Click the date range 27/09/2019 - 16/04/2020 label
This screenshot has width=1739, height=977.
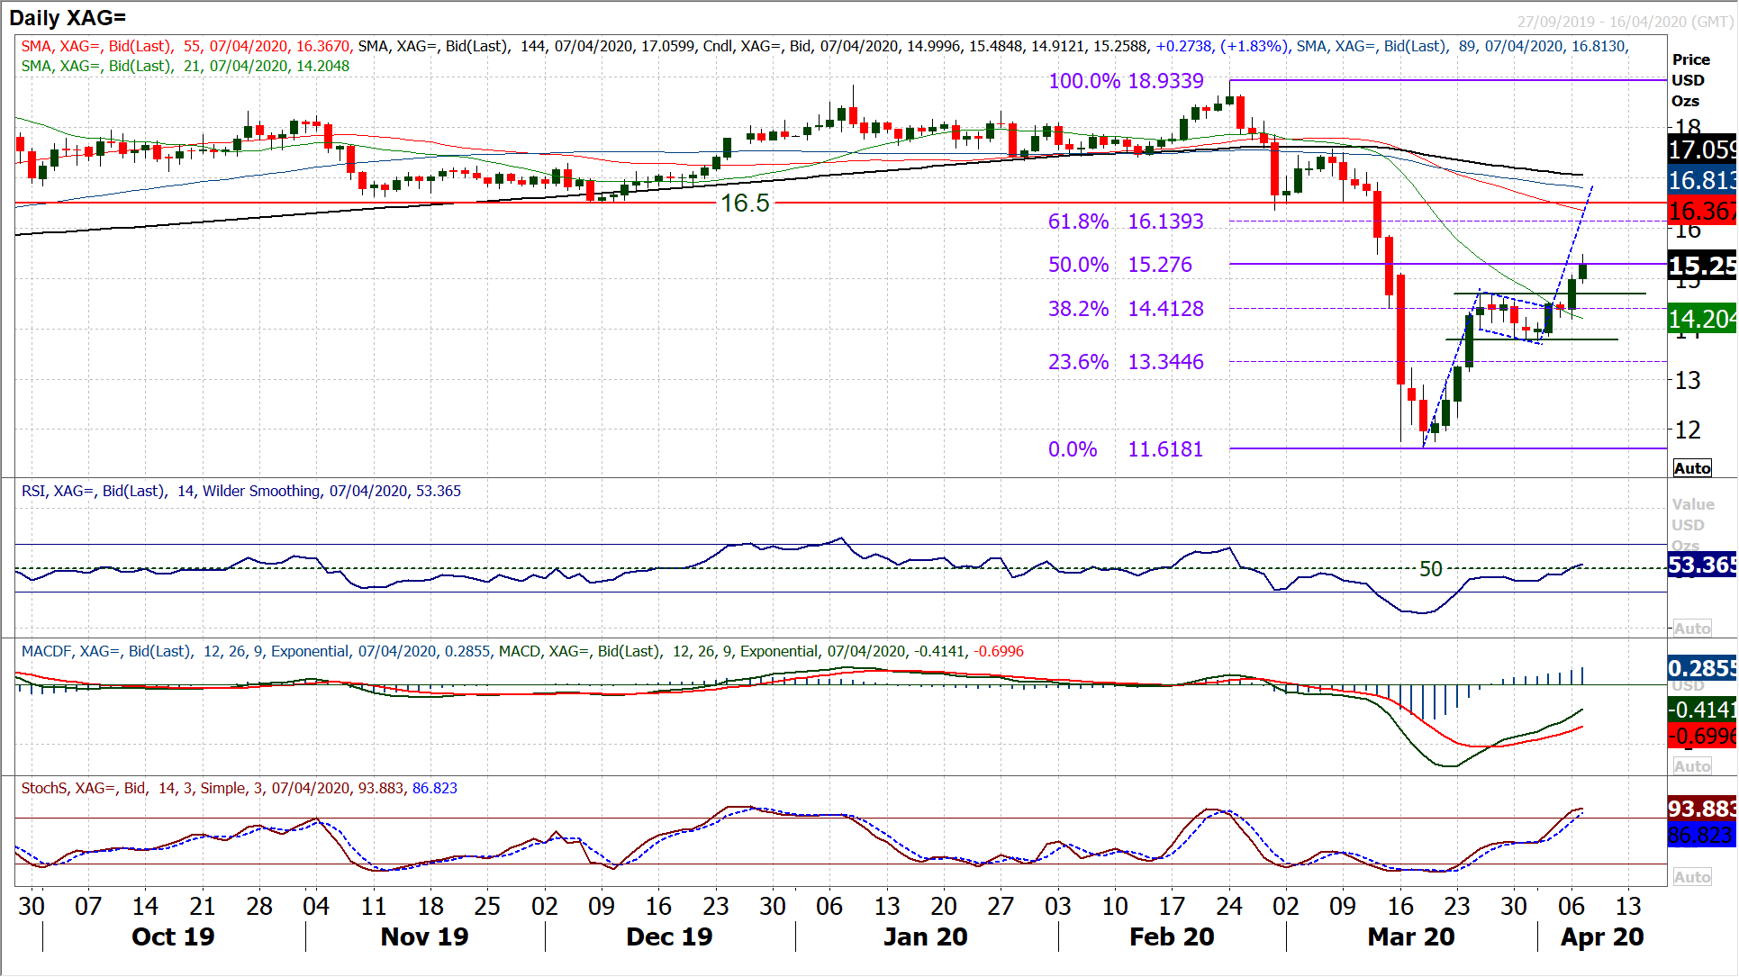(1625, 22)
